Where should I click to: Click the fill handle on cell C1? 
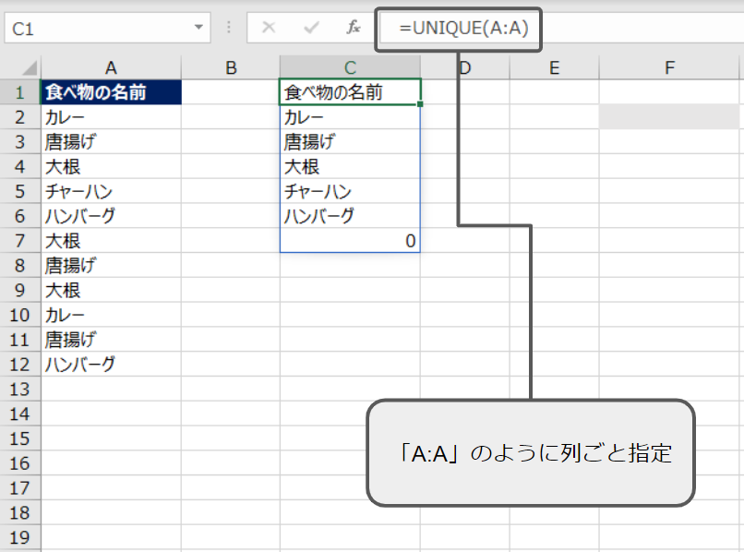pos(420,104)
